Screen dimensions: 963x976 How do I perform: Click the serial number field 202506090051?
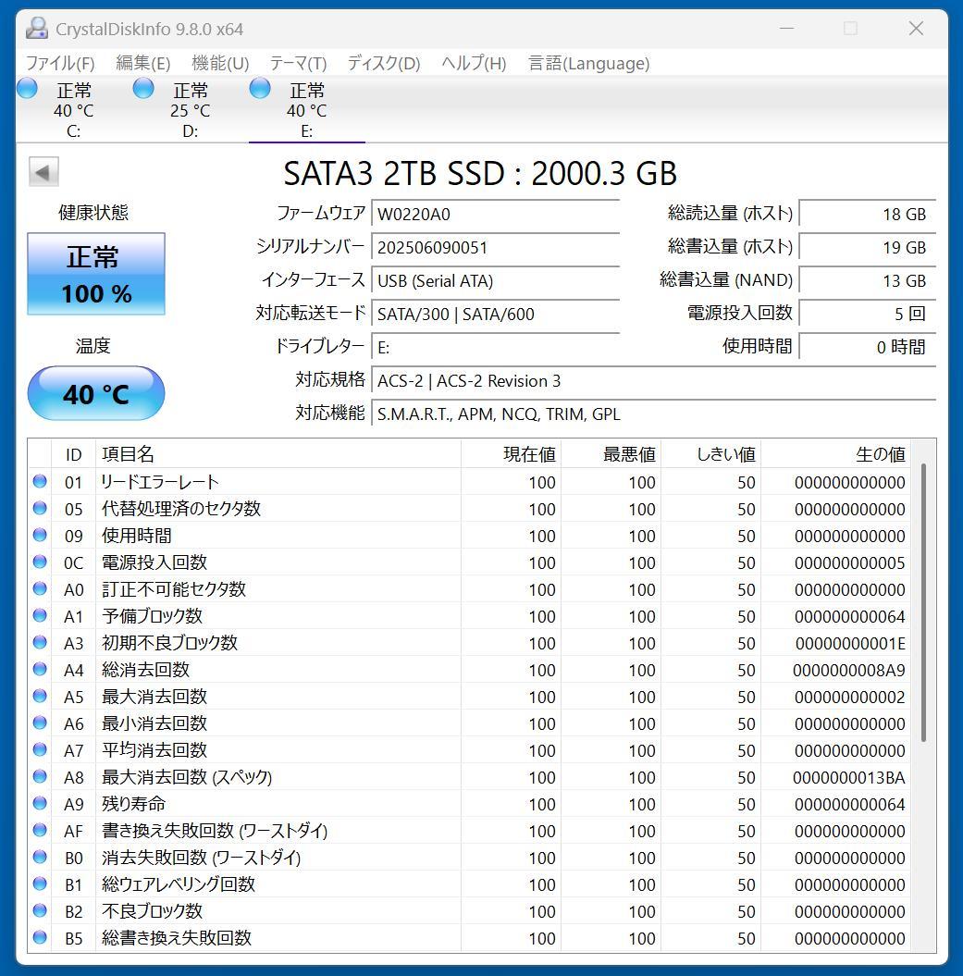[495, 247]
